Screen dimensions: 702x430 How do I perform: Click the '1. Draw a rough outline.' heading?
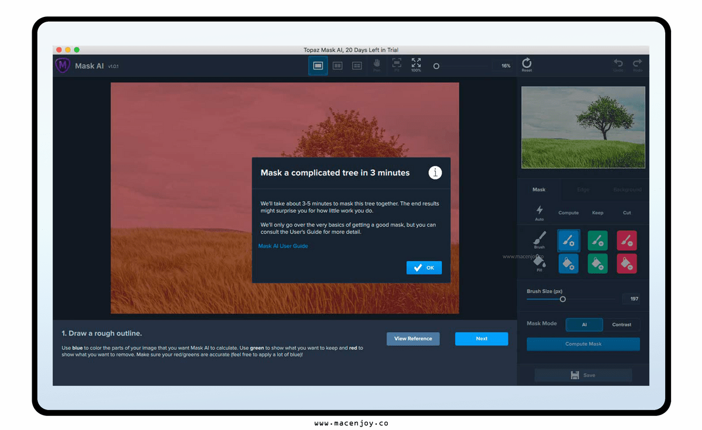102,333
